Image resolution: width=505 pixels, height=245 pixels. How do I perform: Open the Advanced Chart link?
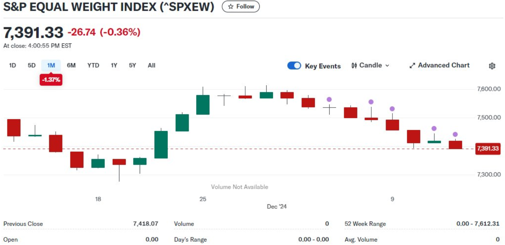(444, 65)
